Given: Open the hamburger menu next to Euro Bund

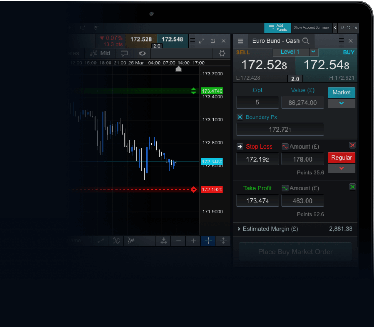Looking at the screenshot, I should tap(240, 41).
